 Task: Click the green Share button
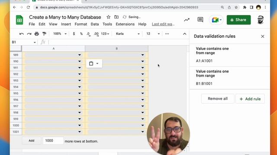point(238,20)
